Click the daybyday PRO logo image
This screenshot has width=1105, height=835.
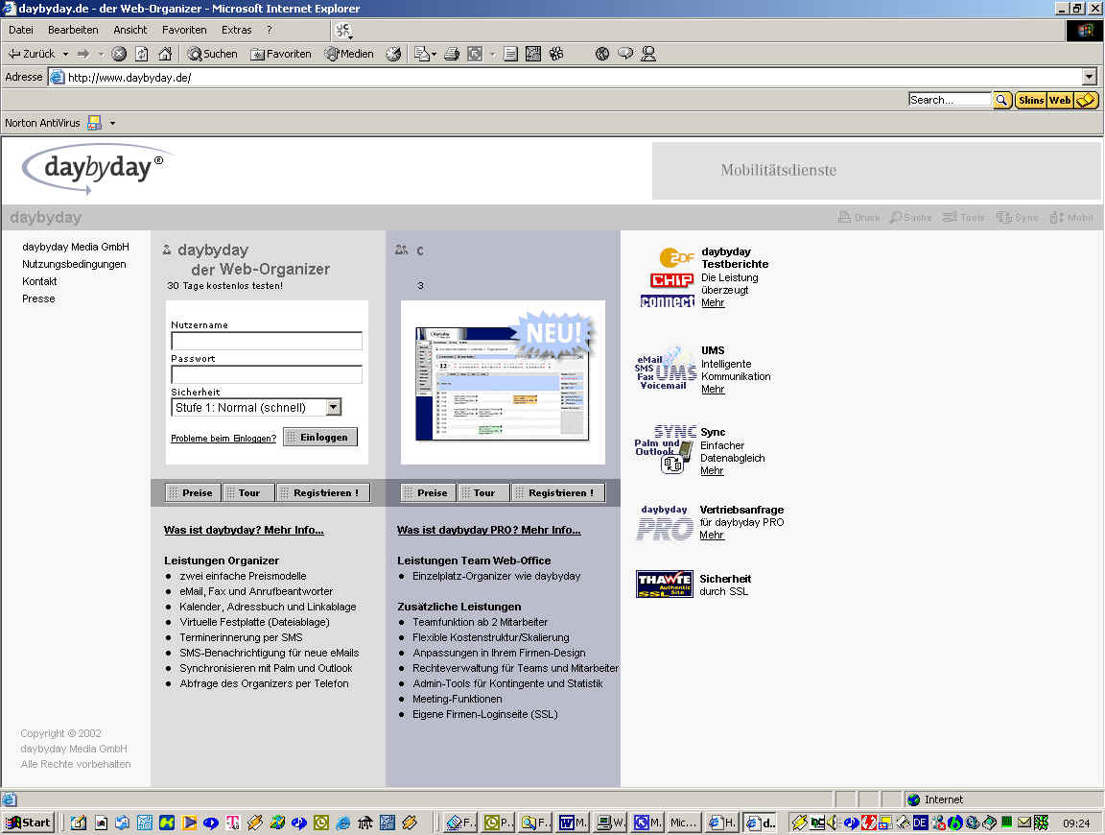[665, 523]
